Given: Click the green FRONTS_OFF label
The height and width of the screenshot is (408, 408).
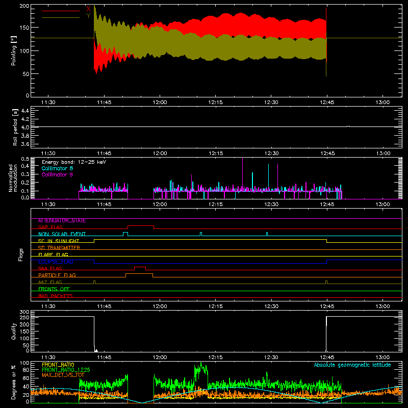Looking at the screenshot, I should tap(54, 289).
